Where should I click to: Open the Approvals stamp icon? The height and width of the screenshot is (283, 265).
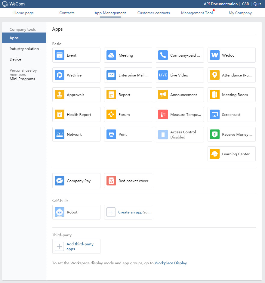(60, 95)
